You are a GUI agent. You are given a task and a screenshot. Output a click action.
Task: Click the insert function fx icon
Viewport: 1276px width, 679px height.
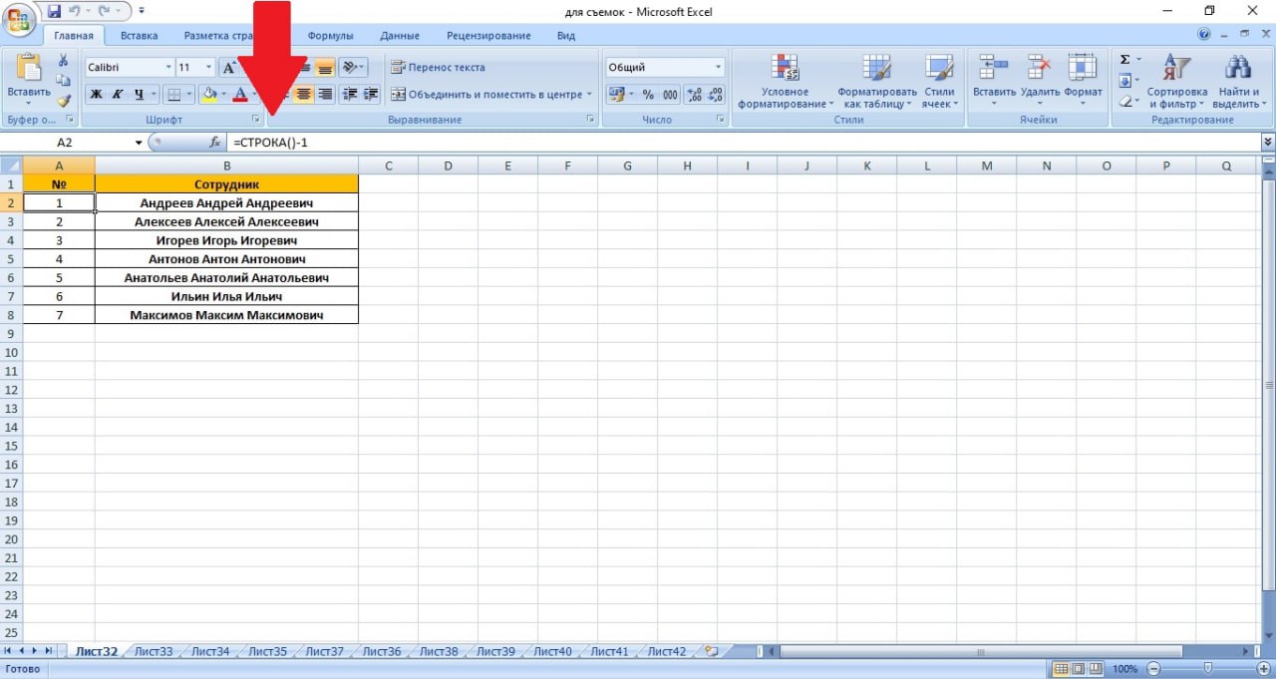(x=214, y=143)
